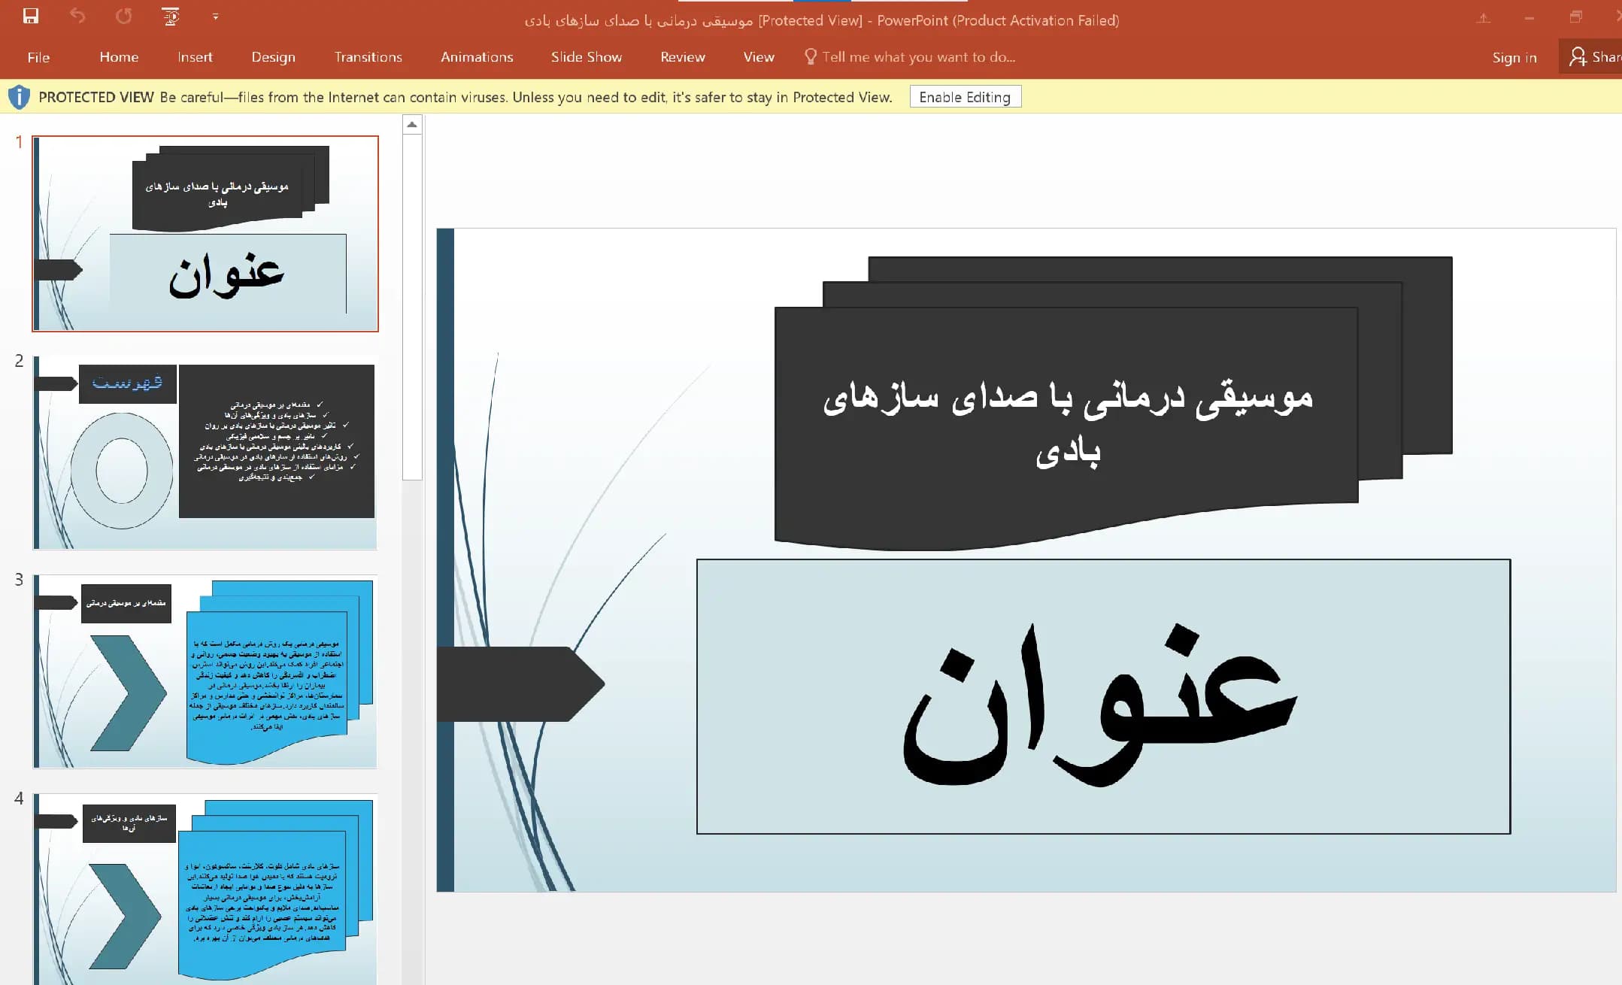Open the File menu

click(38, 57)
